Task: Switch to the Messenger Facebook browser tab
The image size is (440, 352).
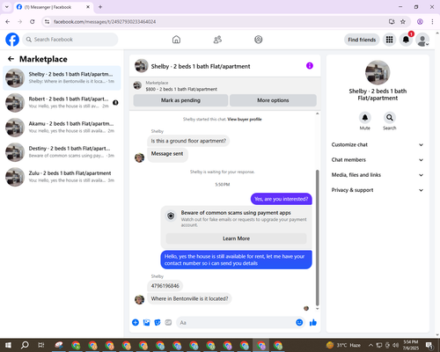Action: (x=54, y=7)
